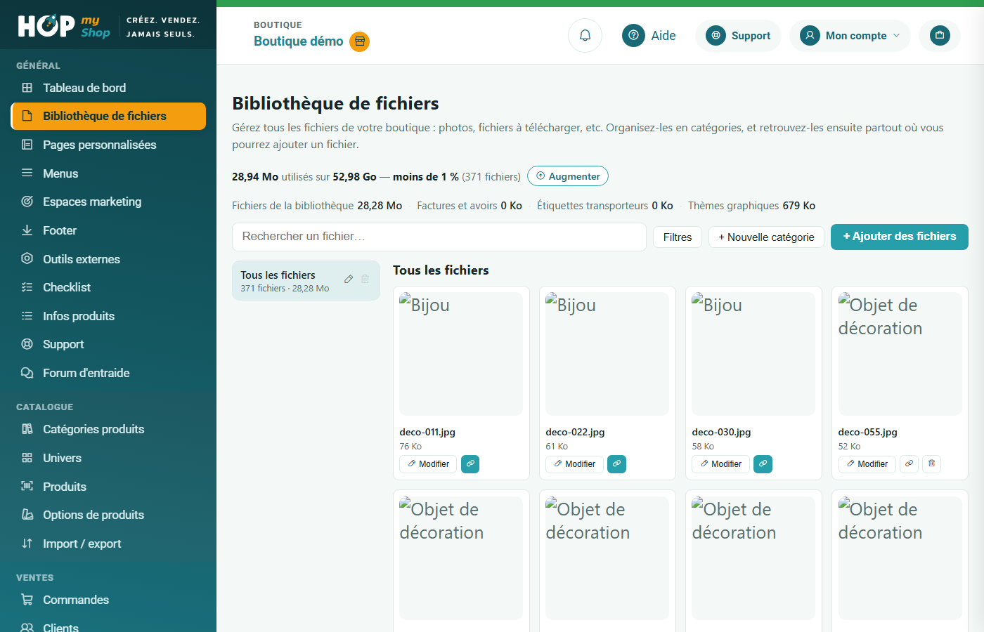Click the HOP my Shop logo
This screenshot has height=632, width=984.
click(x=64, y=26)
